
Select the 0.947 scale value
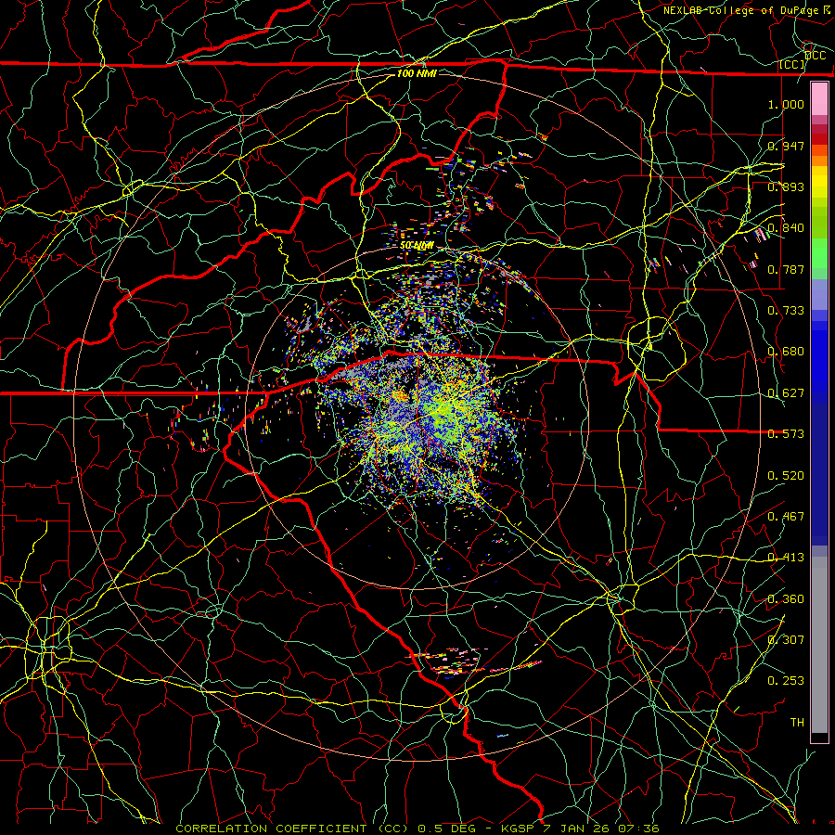(786, 146)
